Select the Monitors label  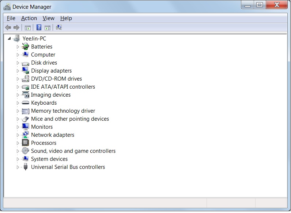[x=42, y=127]
